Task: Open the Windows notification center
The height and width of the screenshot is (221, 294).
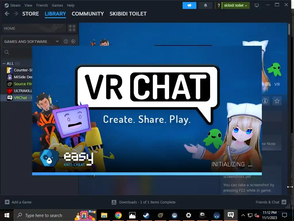Action: [x=285, y=215]
